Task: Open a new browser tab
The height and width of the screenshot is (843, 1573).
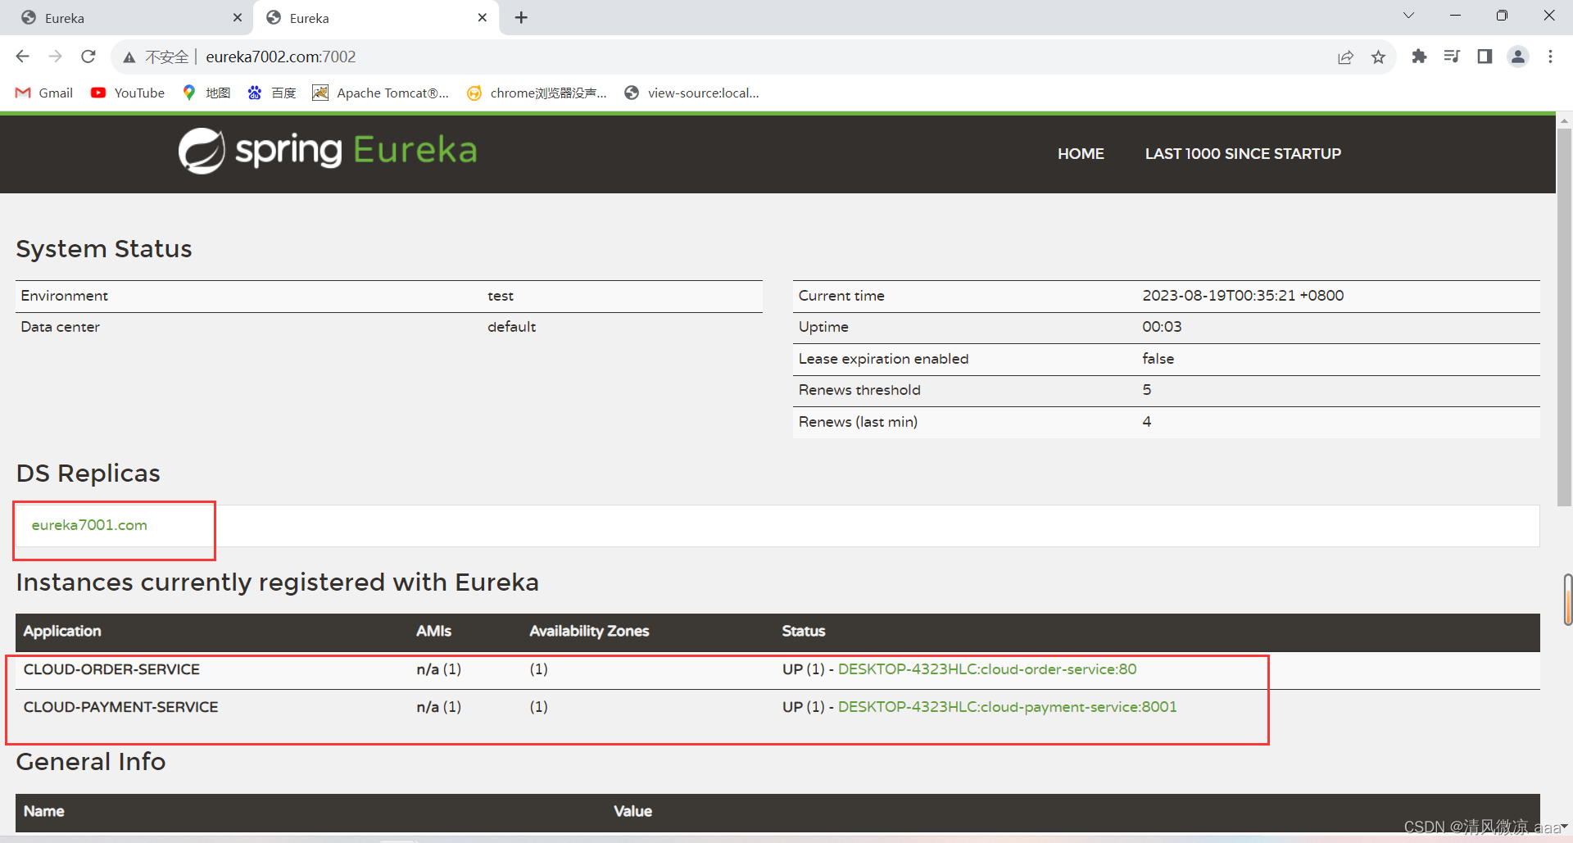Action: [521, 17]
